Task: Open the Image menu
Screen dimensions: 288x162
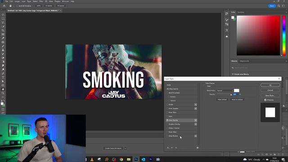Action: [17, 1]
